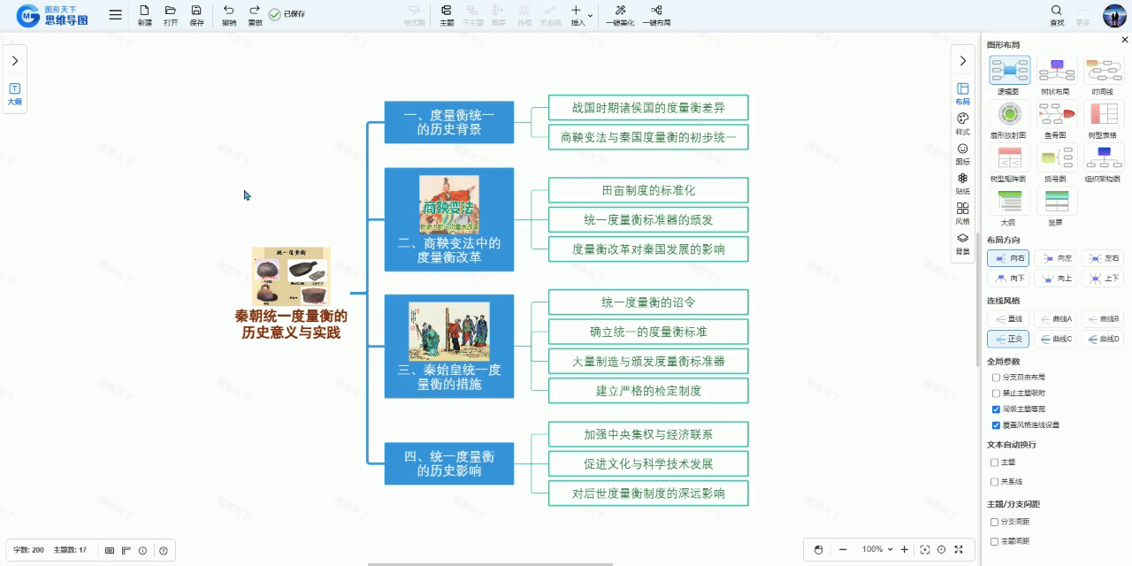Choose the 曲线A connector style
This screenshot has width=1132, height=566.
[x=1056, y=318]
